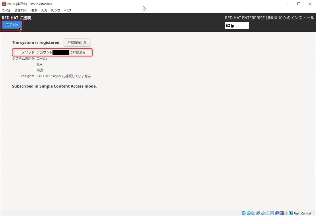
Task: Click the display settings status icon
Action: pos(272,213)
